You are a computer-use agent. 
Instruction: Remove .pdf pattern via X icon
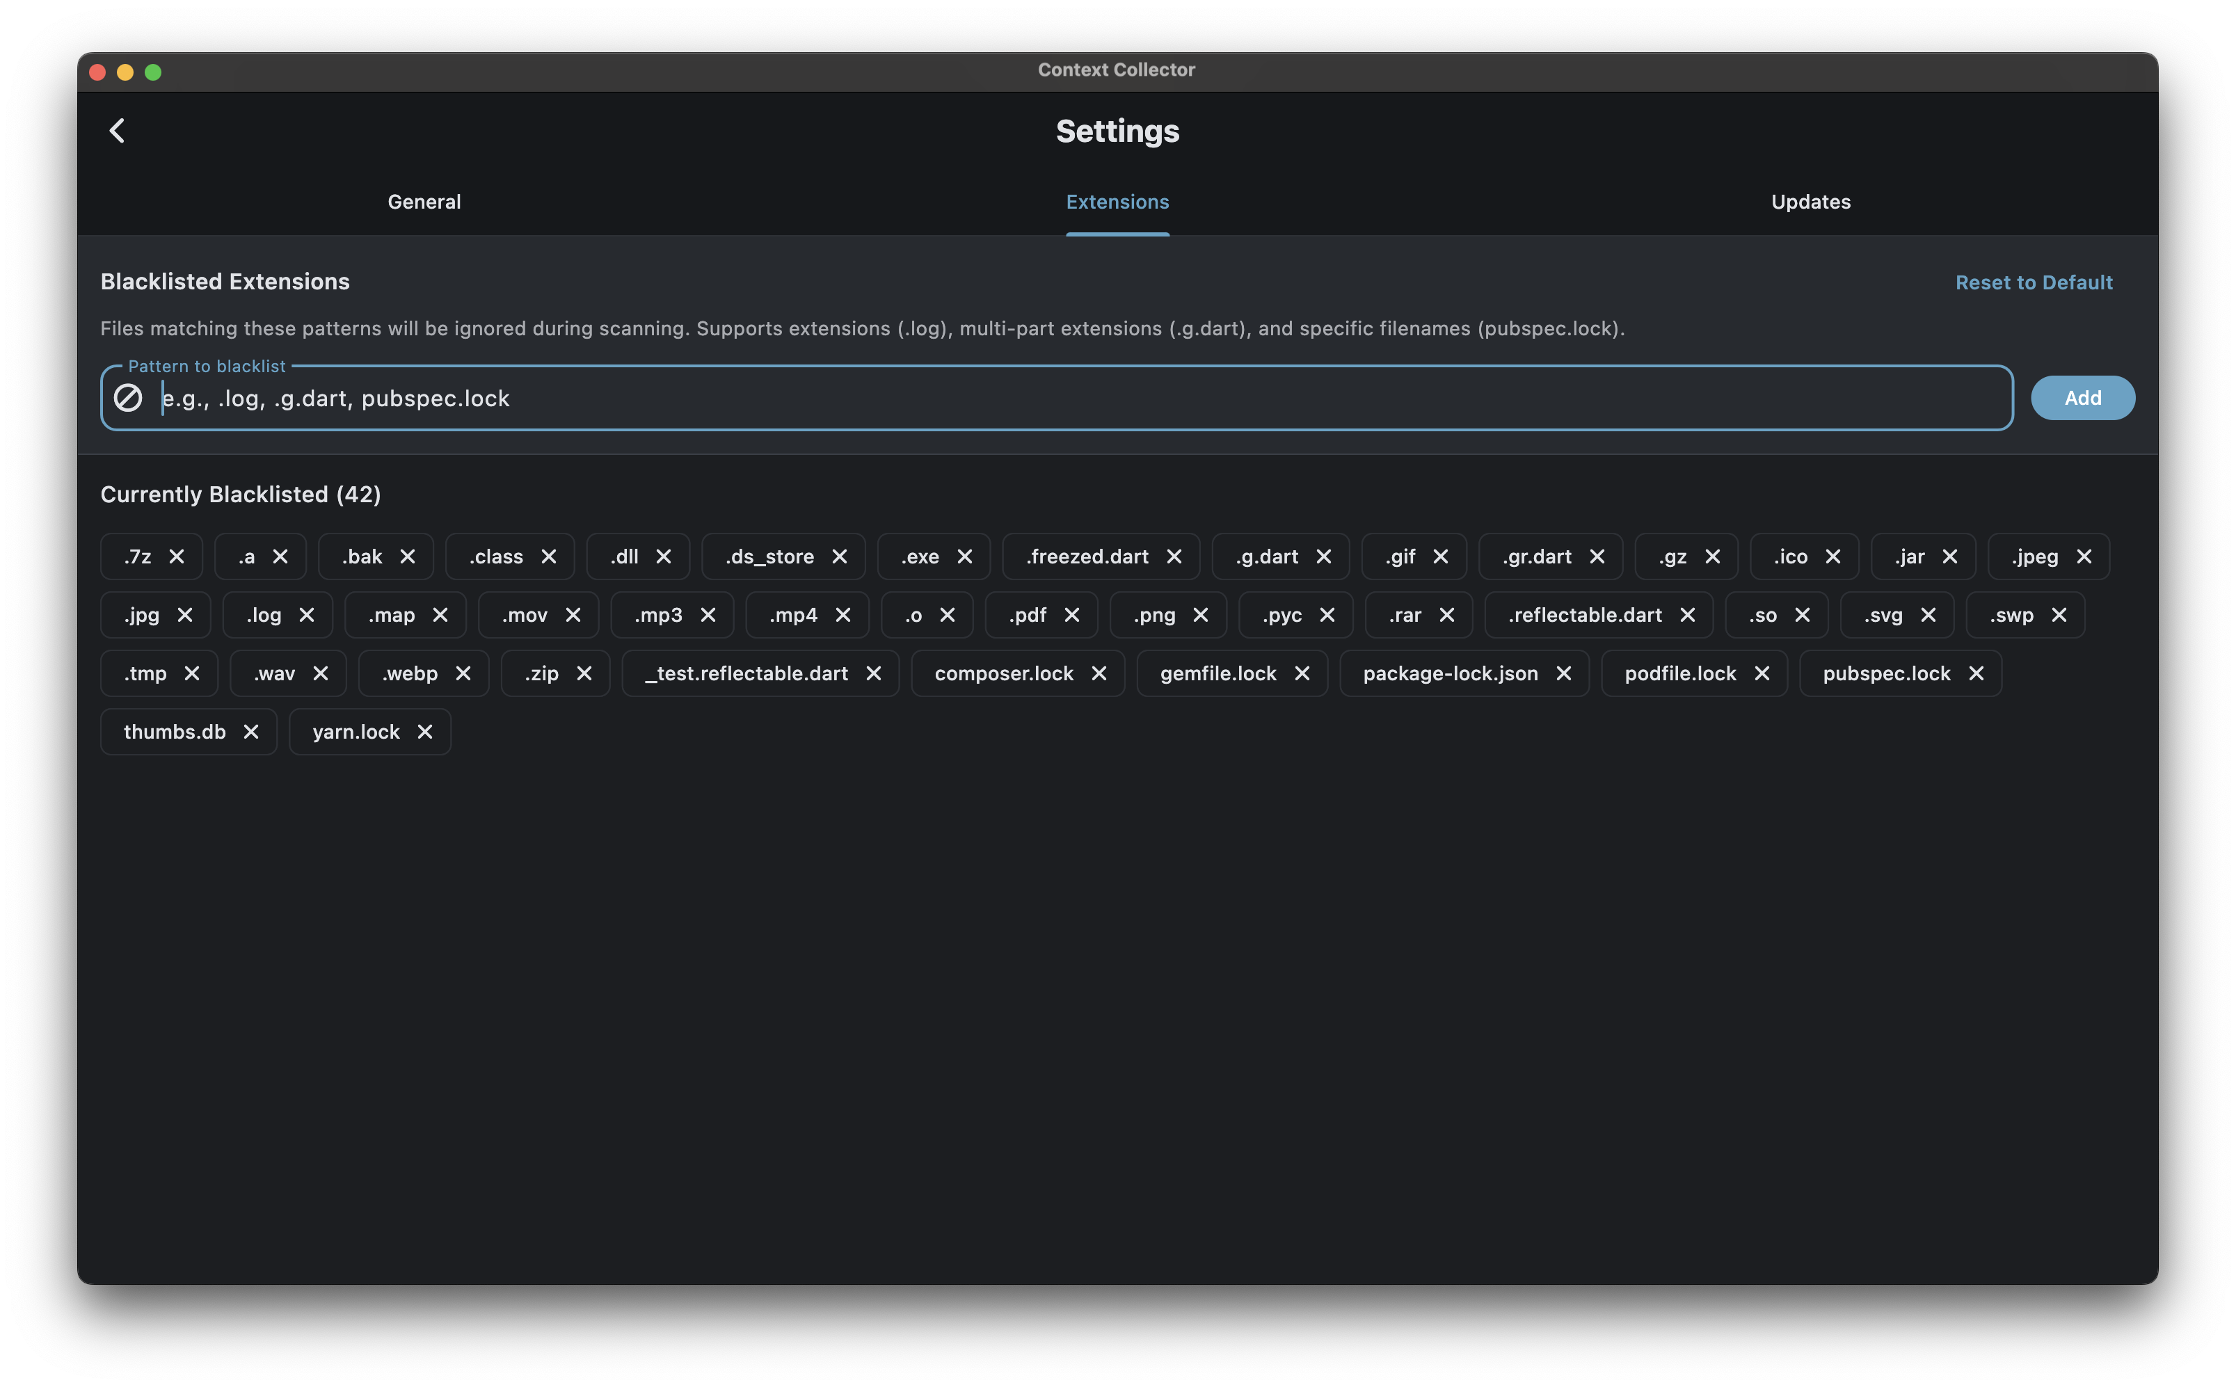pyautogui.click(x=1071, y=615)
